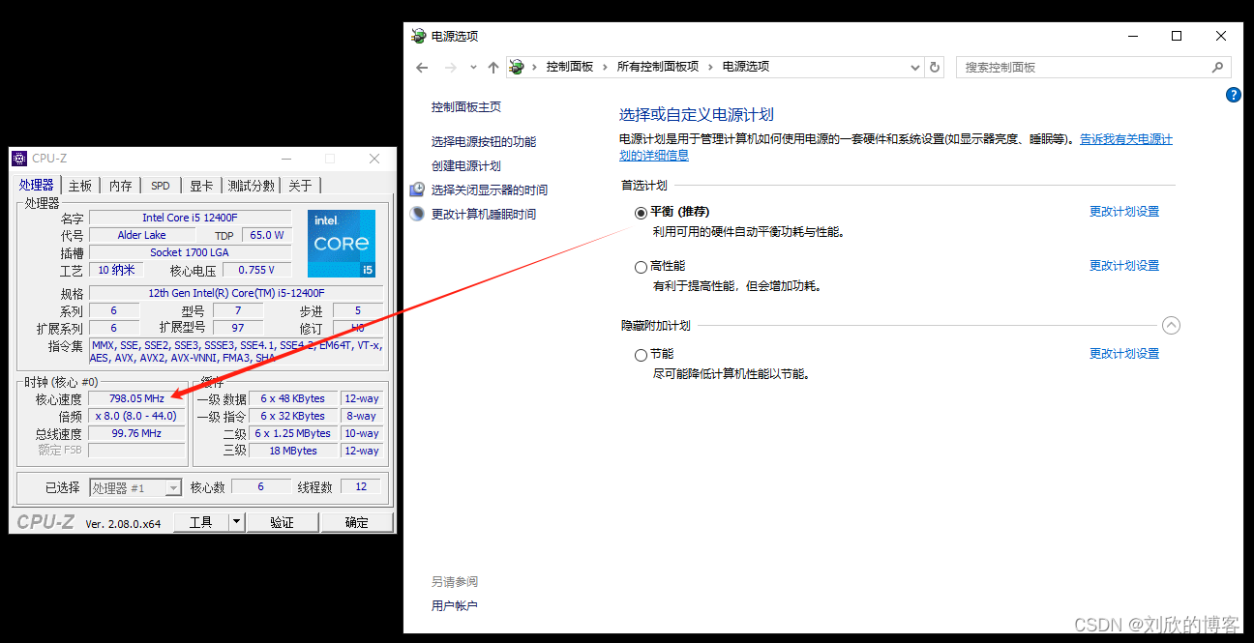Maximize the Power Options window
The width and height of the screenshot is (1254, 643).
(x=1177, y=36)
